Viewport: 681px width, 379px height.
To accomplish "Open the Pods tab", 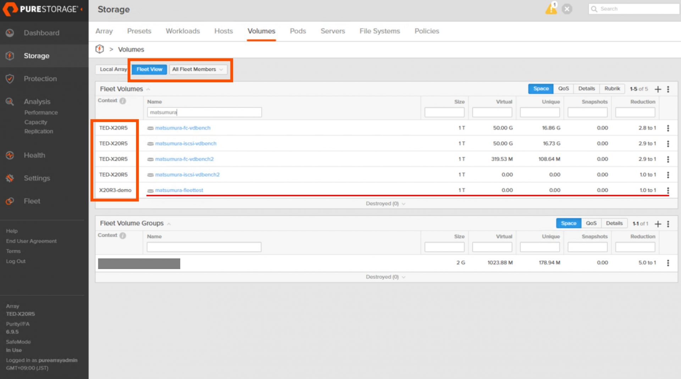I will [298, 31].
